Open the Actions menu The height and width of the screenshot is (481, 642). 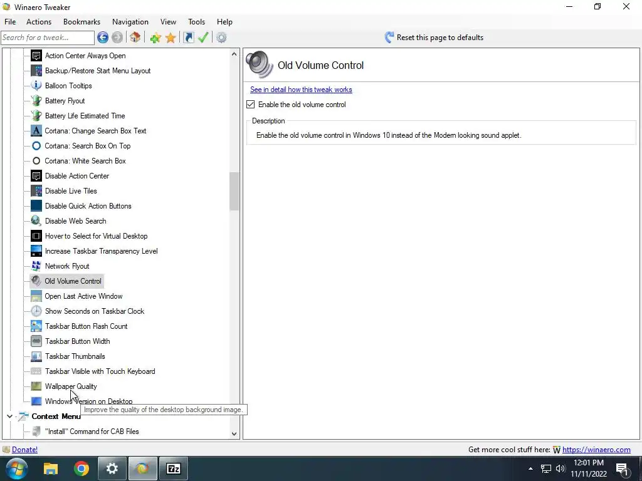coord(39,22)
